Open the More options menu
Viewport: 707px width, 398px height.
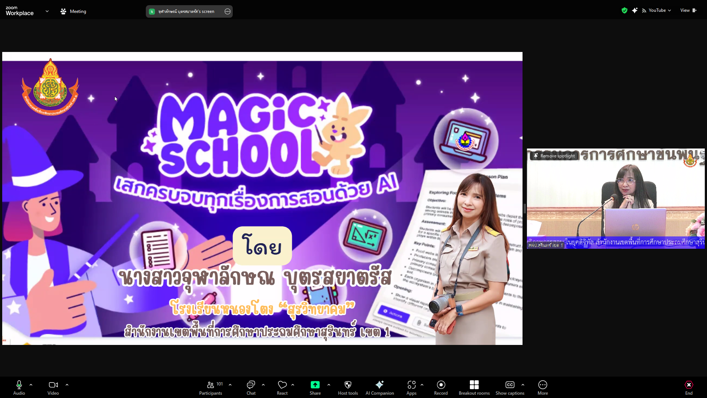point(543,388)
